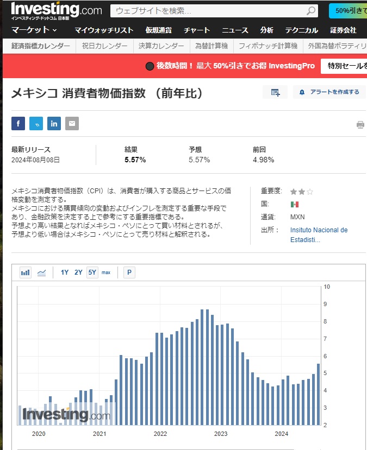Screen dimensions: 367x450
Task: Open the ニュース menu item
Action: point(235,30)
